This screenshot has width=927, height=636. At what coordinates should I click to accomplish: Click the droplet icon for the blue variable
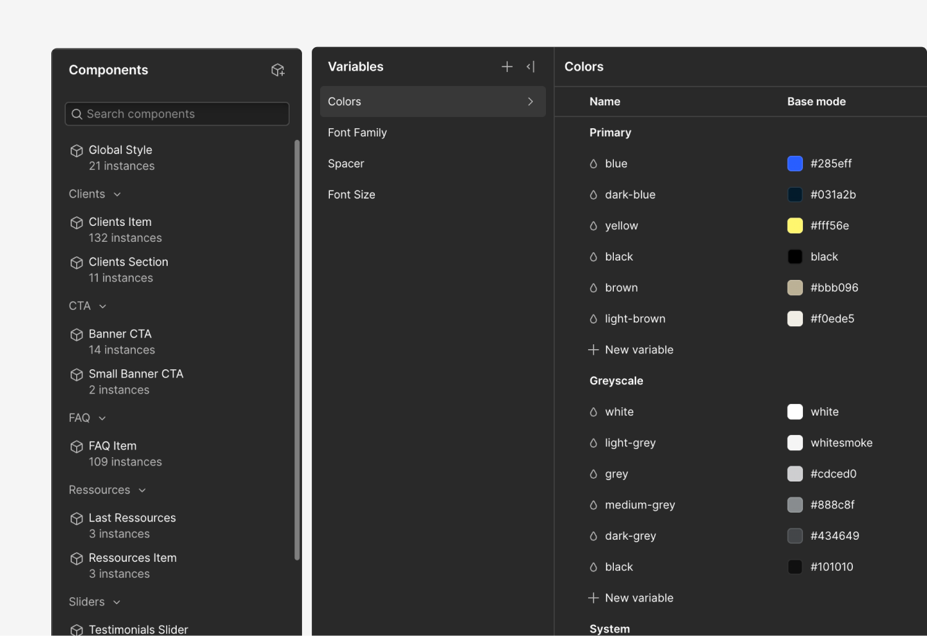(593, 164)
